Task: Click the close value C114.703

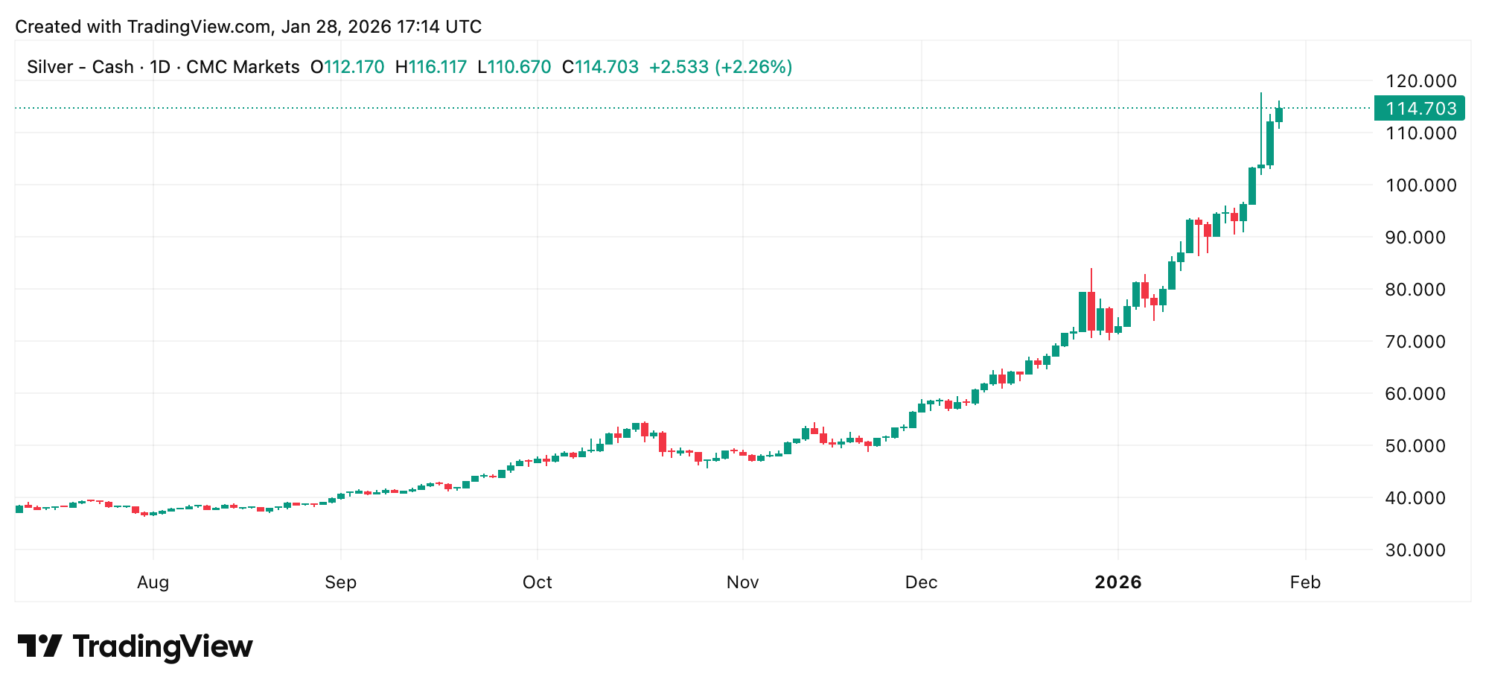Action: pos(600,67)
